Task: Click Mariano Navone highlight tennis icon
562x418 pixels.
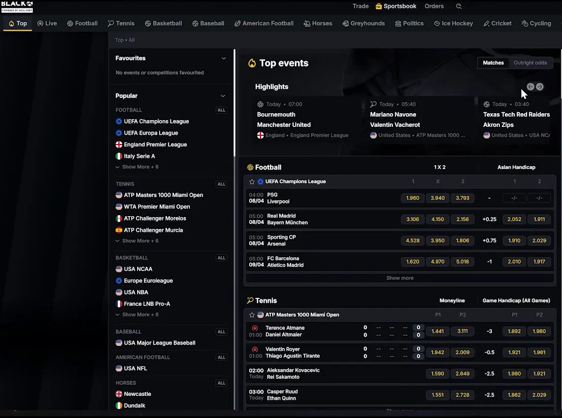Action: (373, 104)
